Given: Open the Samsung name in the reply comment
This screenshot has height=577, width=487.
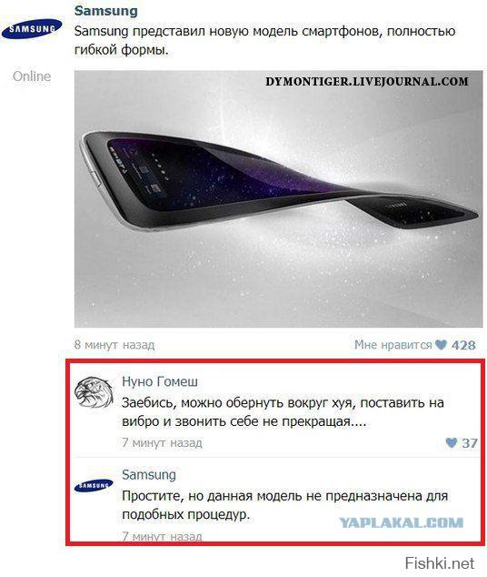Looking at the screenshot, I should [149, 474].
